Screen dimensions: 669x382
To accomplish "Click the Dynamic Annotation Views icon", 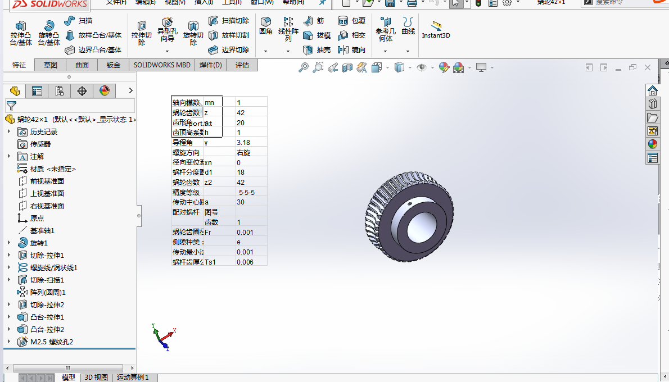I will click(x=362, y=67).
